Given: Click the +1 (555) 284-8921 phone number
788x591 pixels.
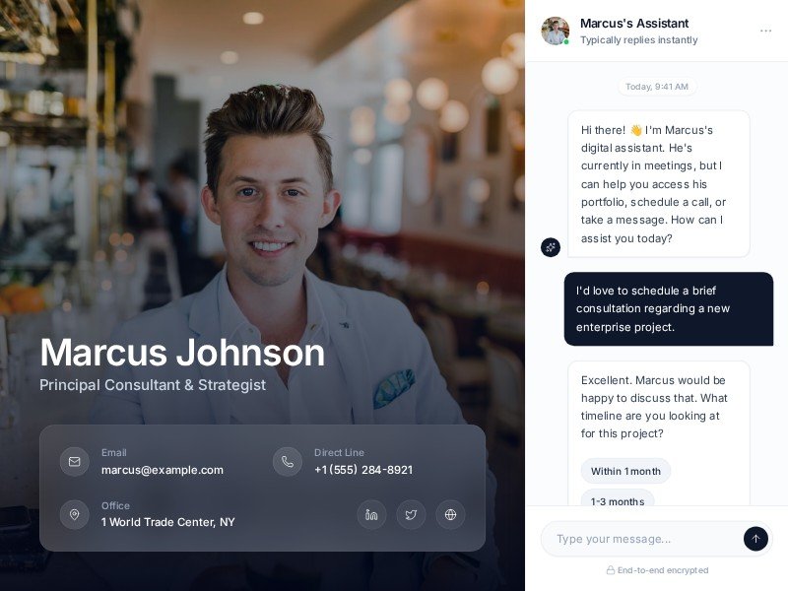Looking at the screenshot, I should point(363,470).
